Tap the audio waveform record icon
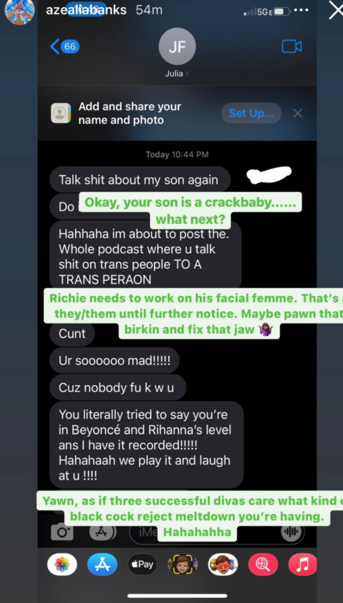Screen dimensions: 343x603 coord(291,532)
